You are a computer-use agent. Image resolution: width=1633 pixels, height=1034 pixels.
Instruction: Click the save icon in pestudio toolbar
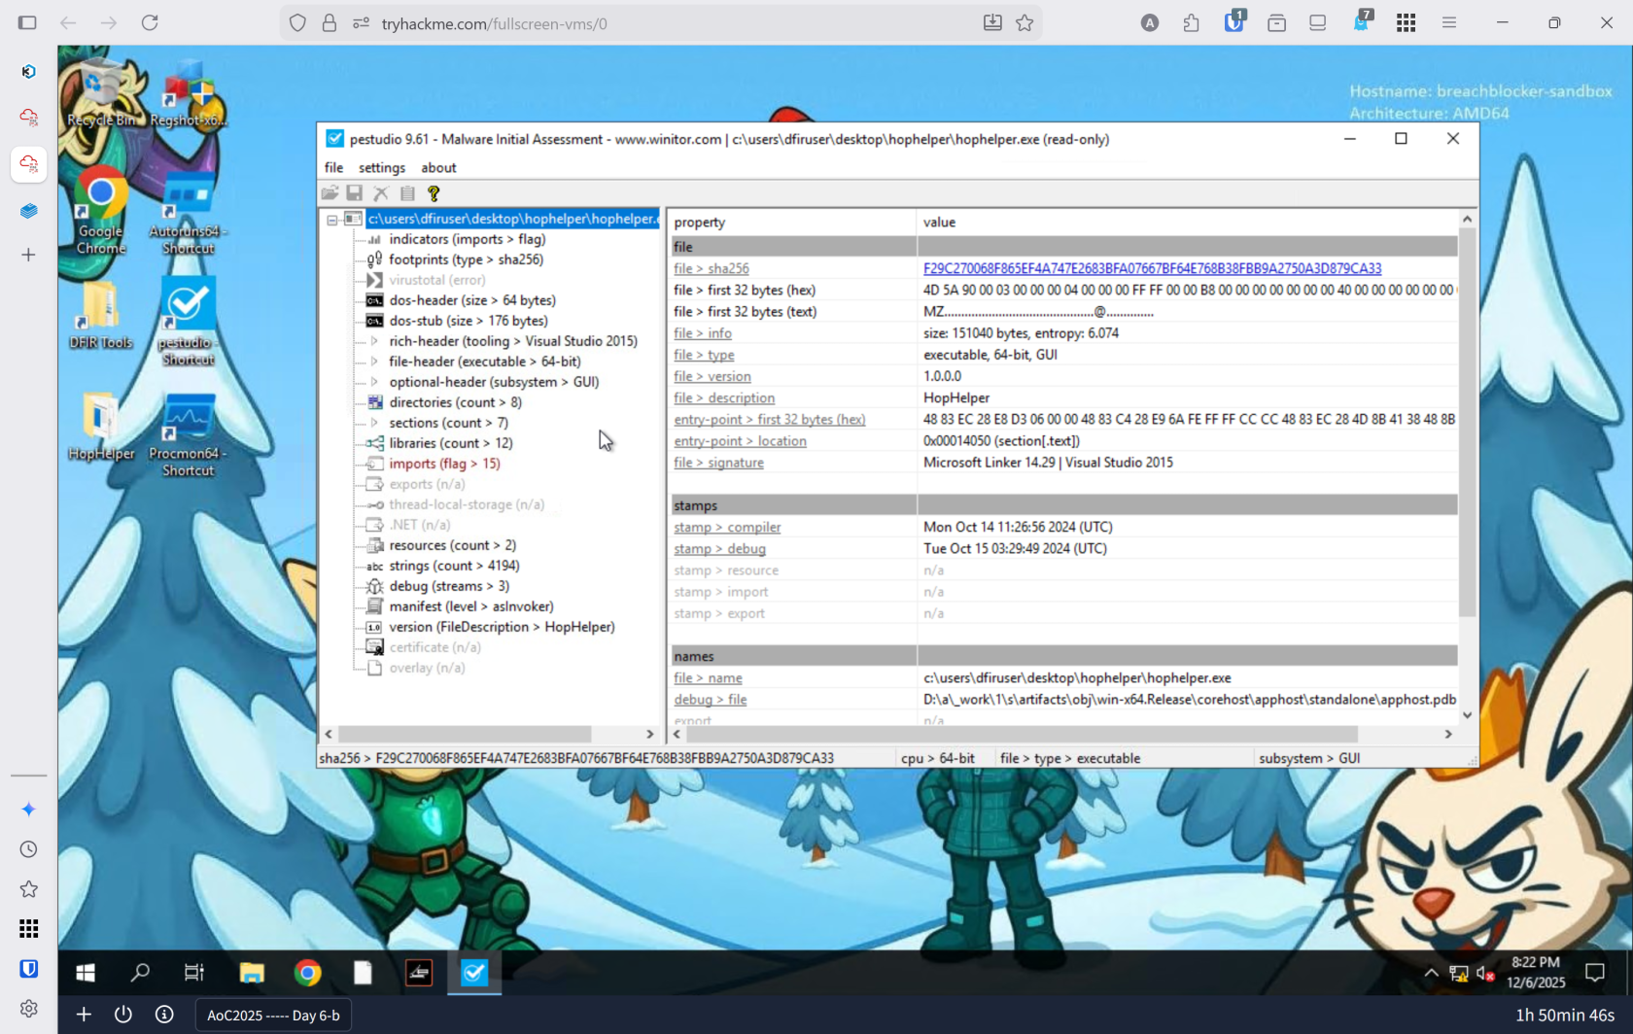click(x=355, y=193)
